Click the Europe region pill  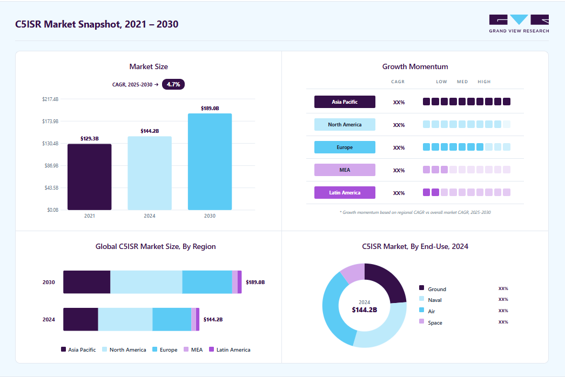[345, 147]
